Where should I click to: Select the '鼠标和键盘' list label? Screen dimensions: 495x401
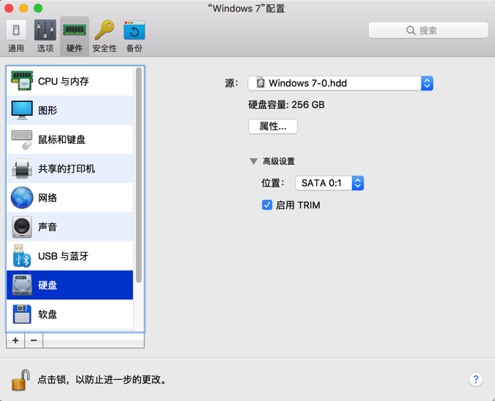(62, 139)
